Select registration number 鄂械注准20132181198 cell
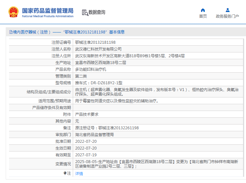 [x=95, y=42]
